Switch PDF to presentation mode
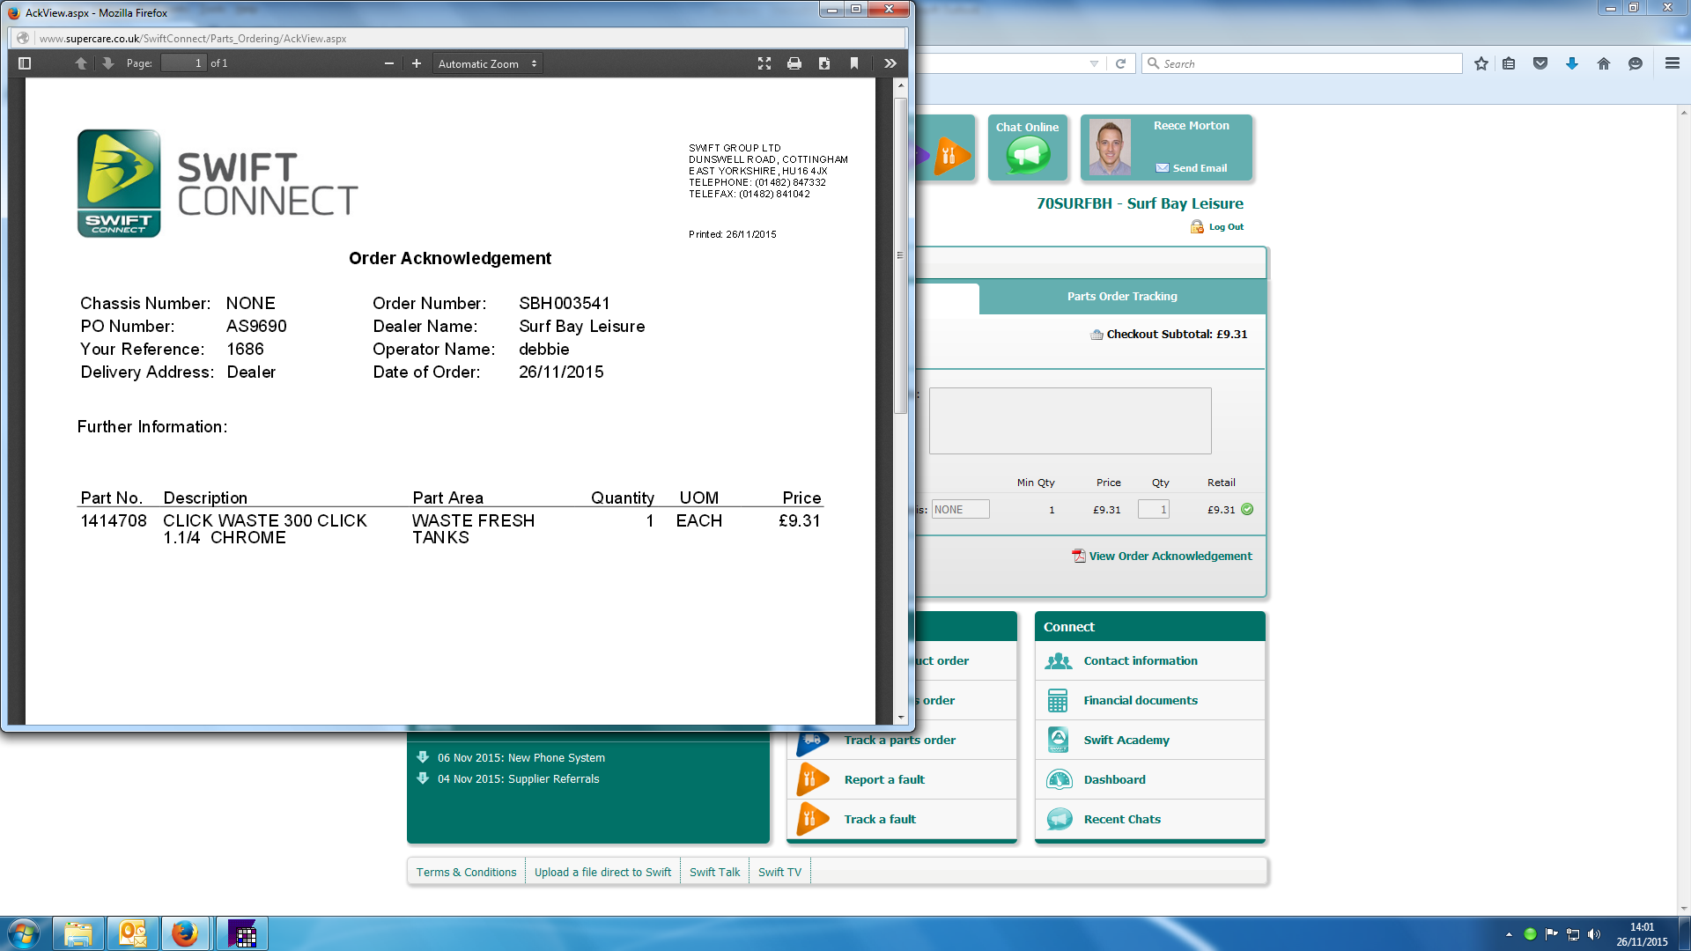This screenshot has width=1691, height=951. 764,63
